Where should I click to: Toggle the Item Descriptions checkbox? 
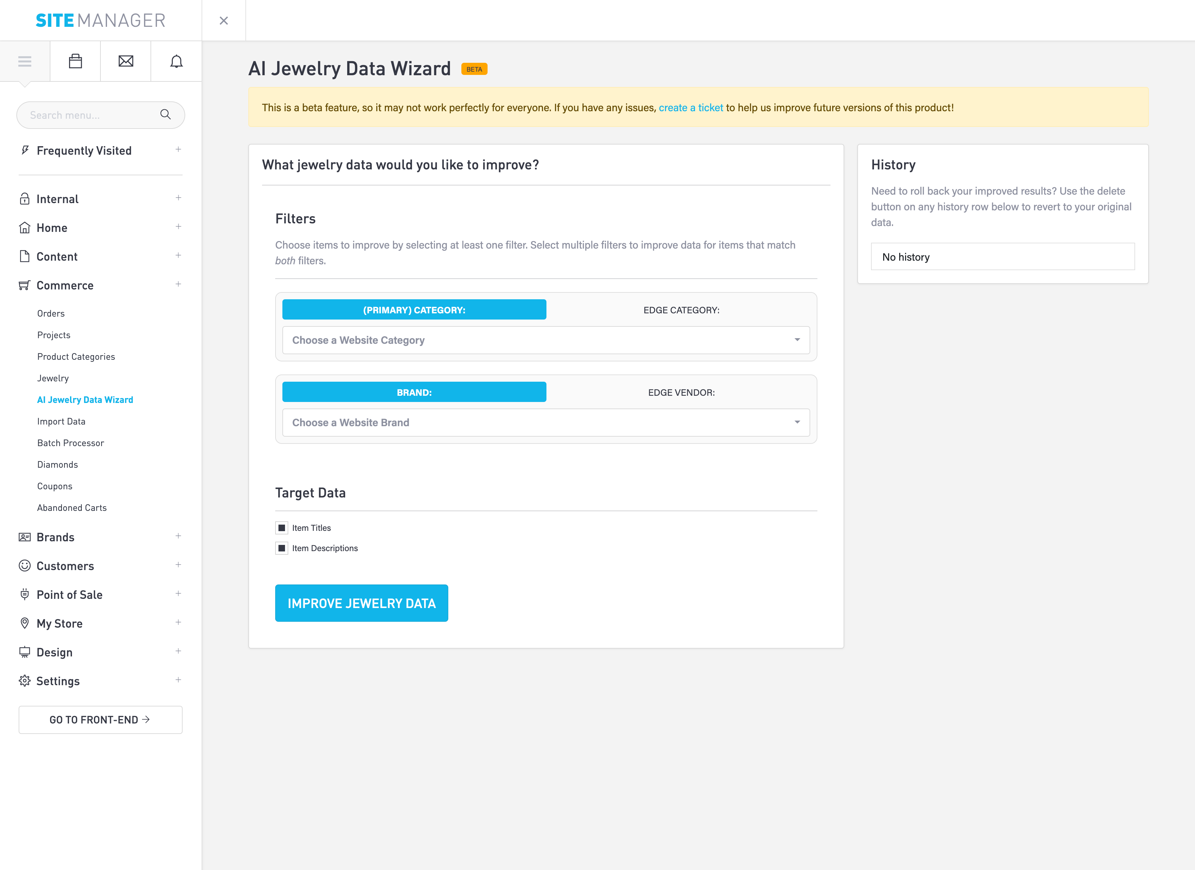[x=282, y=548]
